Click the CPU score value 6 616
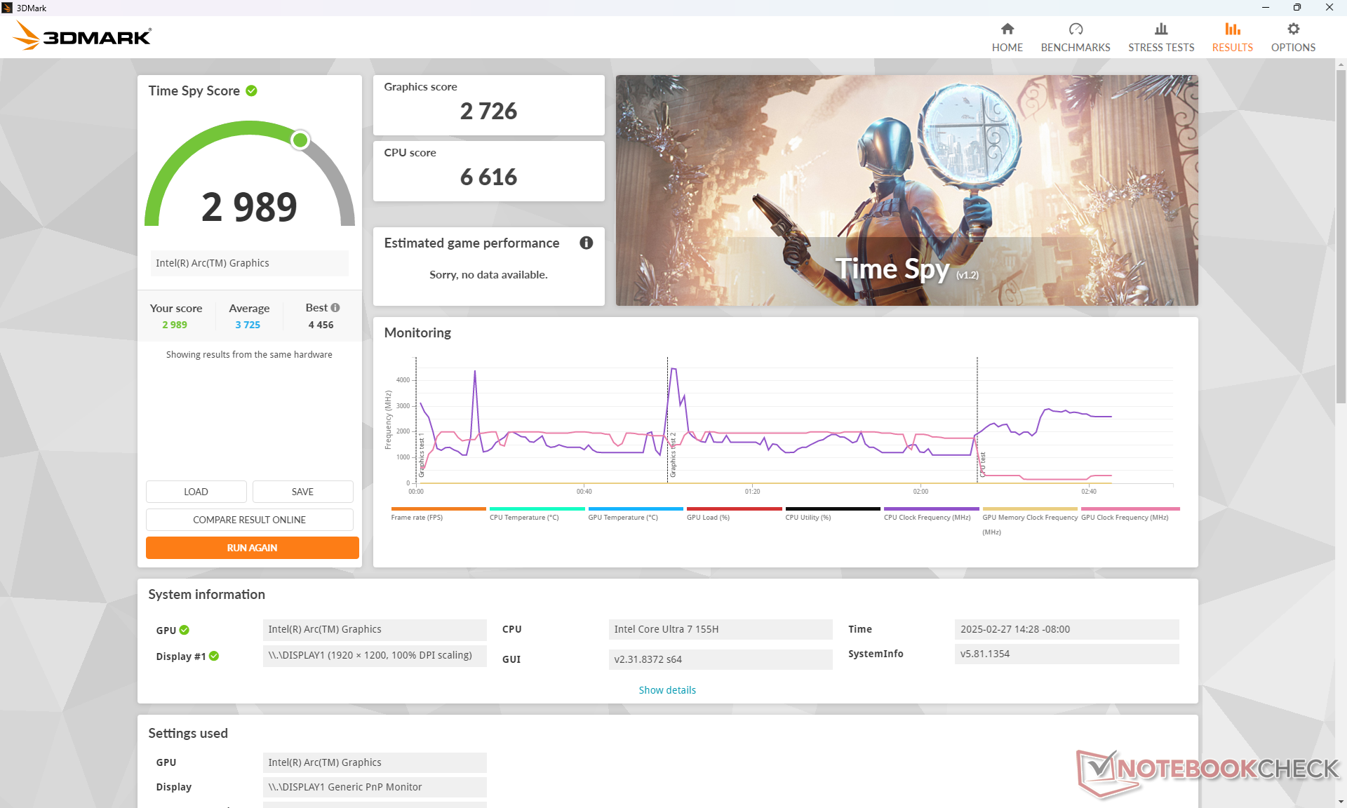Viewport: 1347px width, 808px height. pos(488,177)
